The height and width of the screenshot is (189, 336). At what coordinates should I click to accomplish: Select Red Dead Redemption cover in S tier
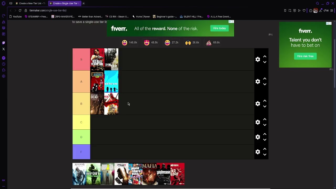pyautogui.click(x=97, y=59)
